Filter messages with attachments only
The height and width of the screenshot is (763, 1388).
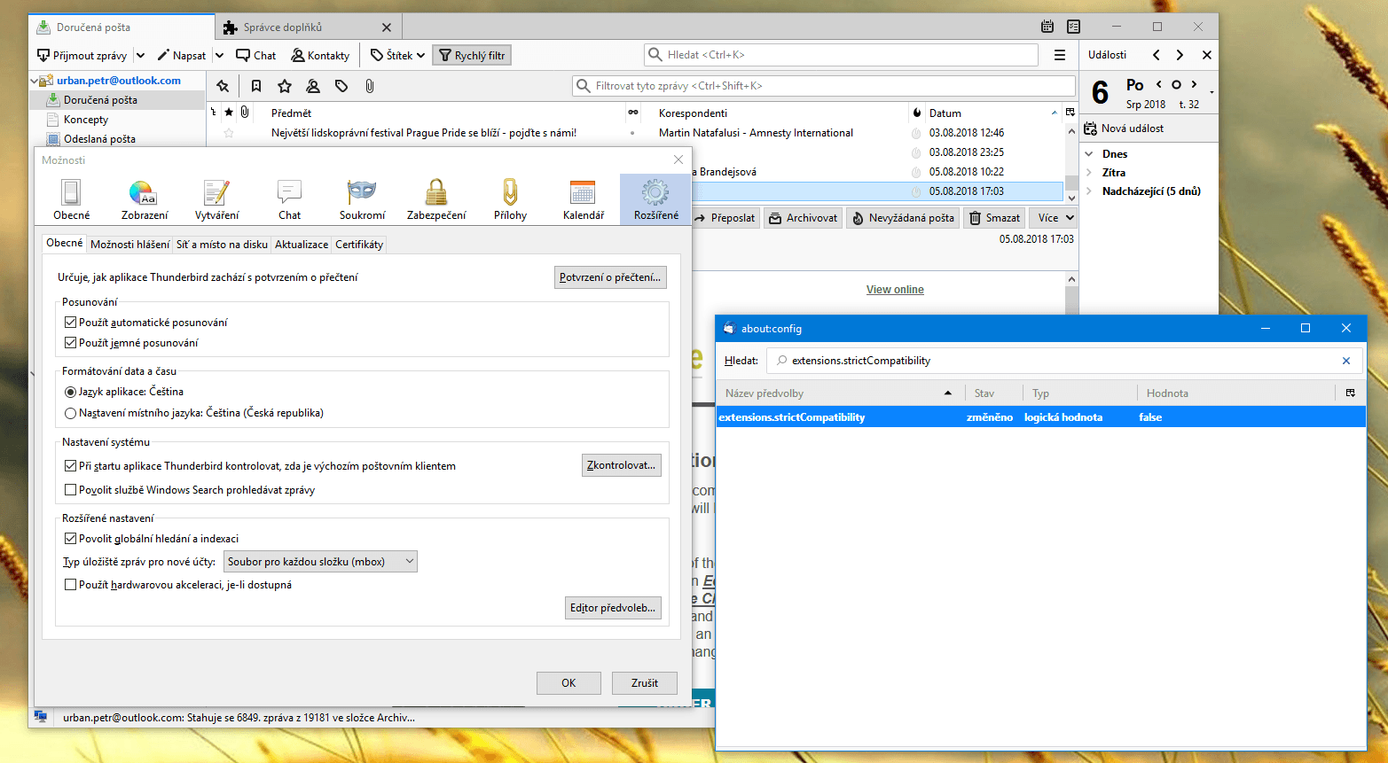[370, 86]
